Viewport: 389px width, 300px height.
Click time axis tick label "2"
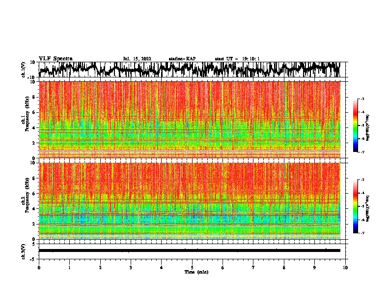(x=100, y=268)
